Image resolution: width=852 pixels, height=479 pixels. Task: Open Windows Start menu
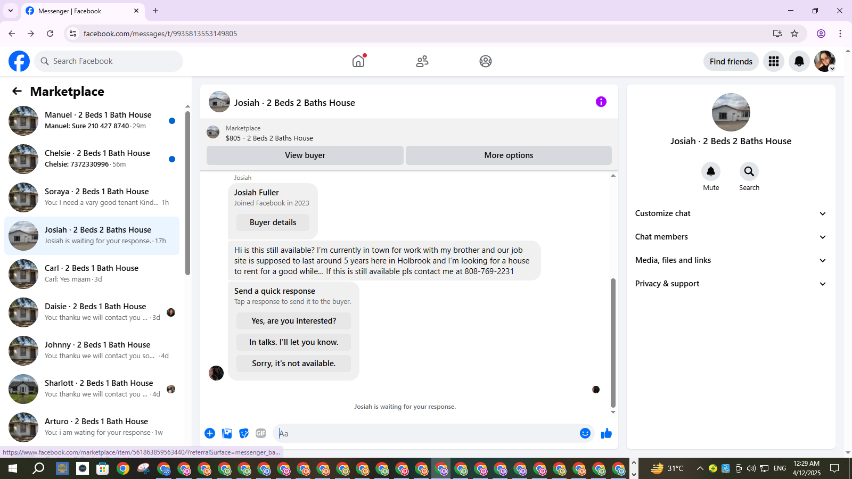[x=13, y=468]
